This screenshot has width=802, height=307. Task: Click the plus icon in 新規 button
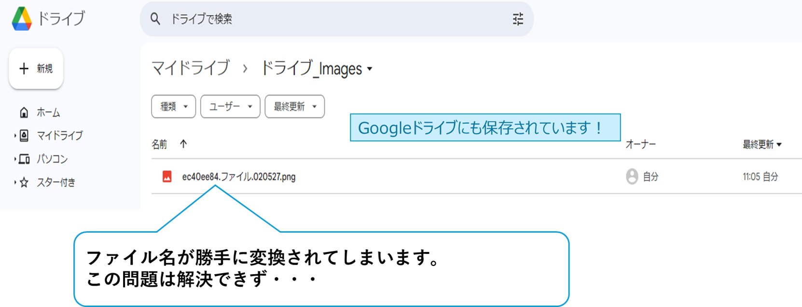click(x=24, y=69)
